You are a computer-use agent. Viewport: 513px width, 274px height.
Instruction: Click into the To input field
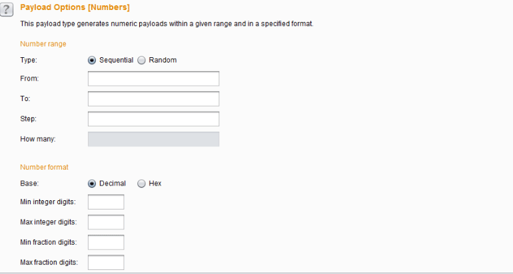coord(153,98)
